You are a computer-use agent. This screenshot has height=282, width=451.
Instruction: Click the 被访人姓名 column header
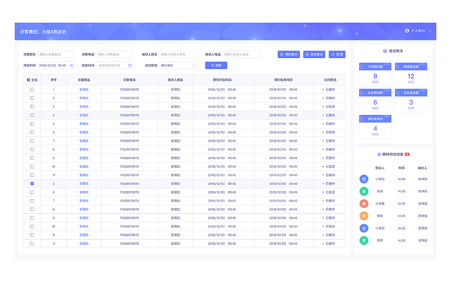coord(175,80)
